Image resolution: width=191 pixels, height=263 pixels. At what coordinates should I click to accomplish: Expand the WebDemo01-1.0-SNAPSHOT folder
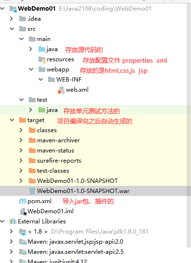21,180
